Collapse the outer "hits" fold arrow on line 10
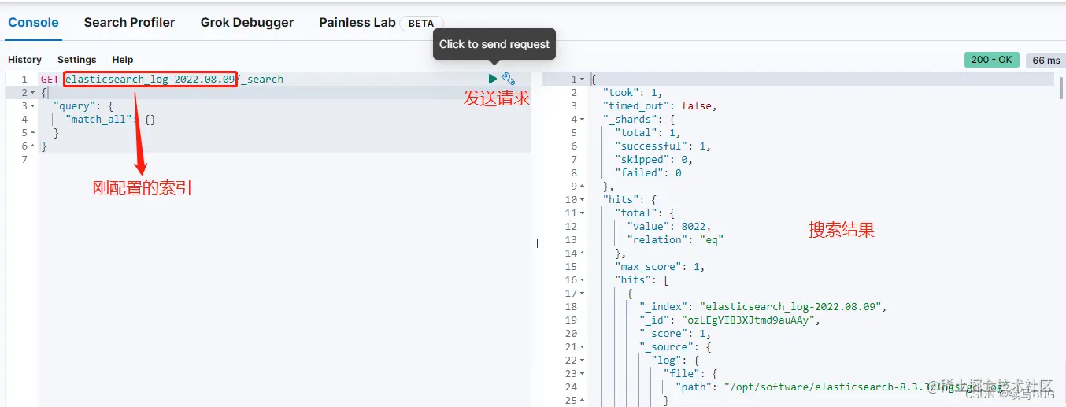Viewport: 1066px width, 407px height. point(582,200)
